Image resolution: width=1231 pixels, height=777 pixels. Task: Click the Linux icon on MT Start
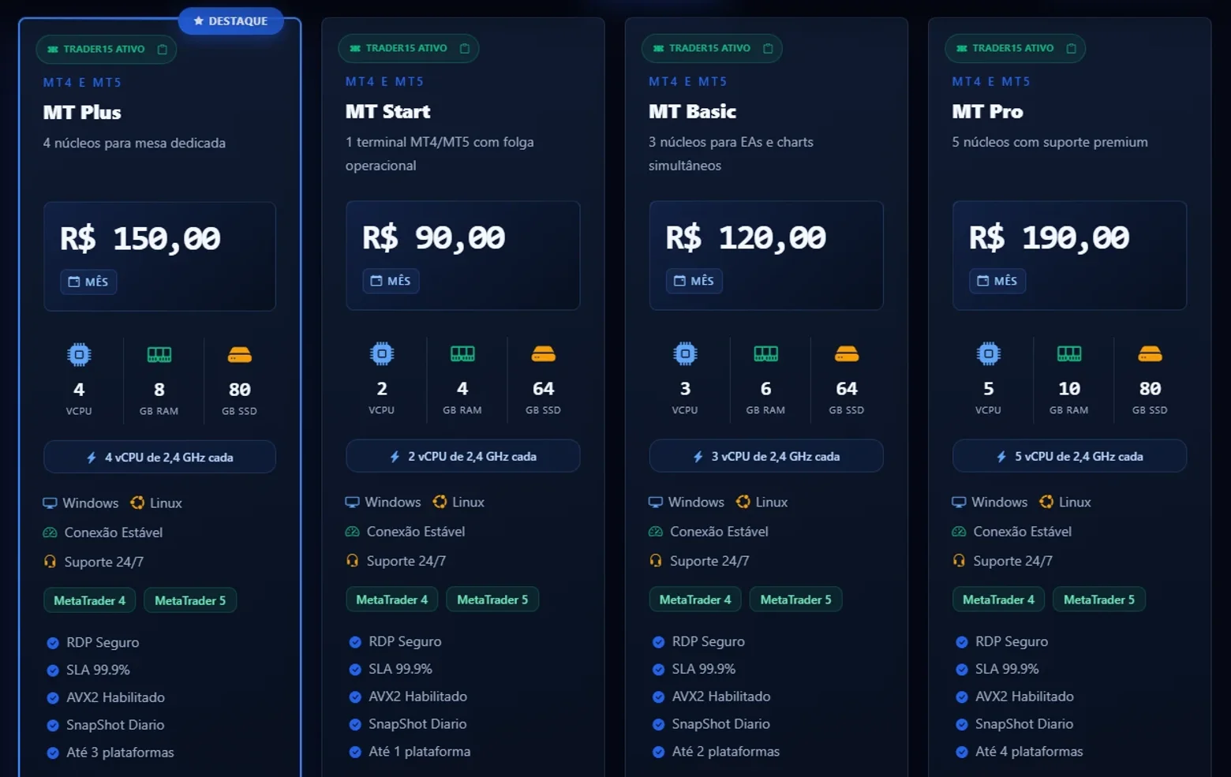click(440, 502)
